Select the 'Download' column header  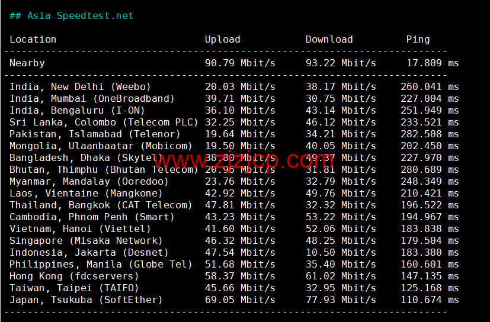tap(329, 39)
